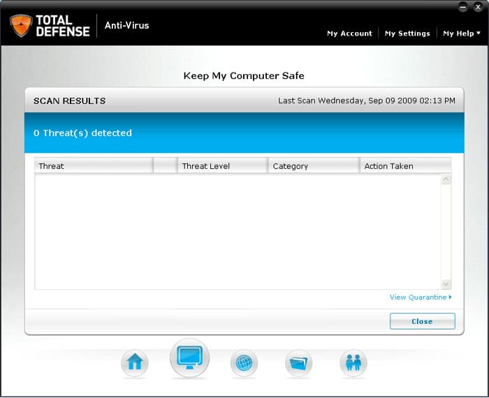The height and width of the screenshot is (398, 489).
Task: Open the Home icon in bottom navigation
Action: coord(134,363)
